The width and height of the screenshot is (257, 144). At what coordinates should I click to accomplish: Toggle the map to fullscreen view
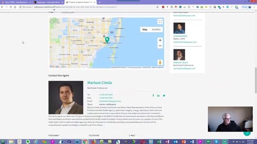click(x=160, y=22)
